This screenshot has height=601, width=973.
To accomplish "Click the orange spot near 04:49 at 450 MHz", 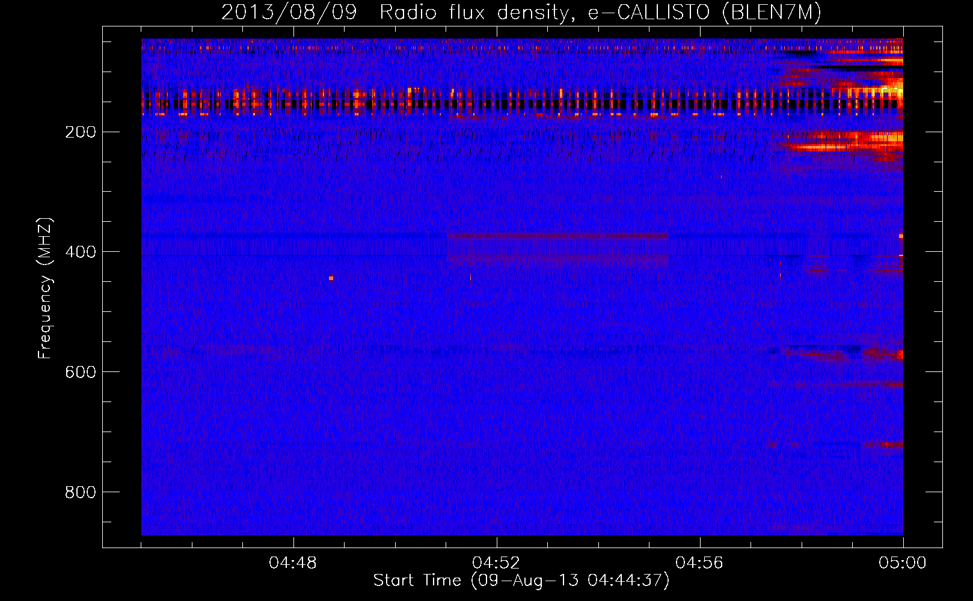I will 331,278.
